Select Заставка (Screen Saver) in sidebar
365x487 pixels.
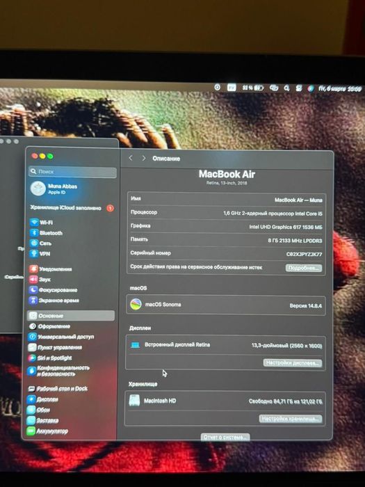[x=42, y=420]
